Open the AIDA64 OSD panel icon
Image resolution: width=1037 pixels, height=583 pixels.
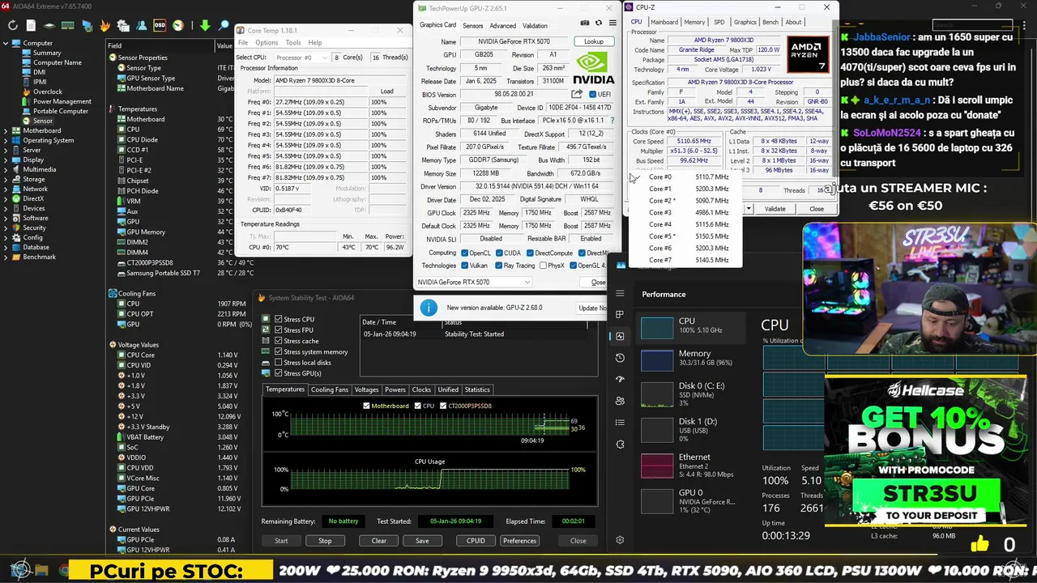(160, 26)
